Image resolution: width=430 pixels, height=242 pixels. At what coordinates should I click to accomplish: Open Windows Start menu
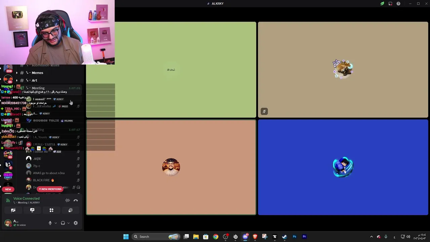[126, 237]
